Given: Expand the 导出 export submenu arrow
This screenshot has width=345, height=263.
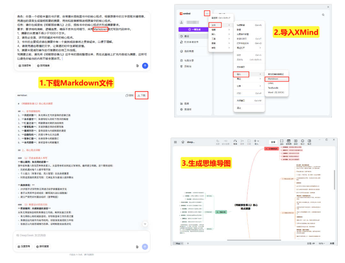Looking at the screenshot, I should coord(260,79).
